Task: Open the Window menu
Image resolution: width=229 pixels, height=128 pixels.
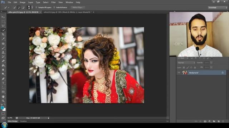Action: (x=69, y=2)
